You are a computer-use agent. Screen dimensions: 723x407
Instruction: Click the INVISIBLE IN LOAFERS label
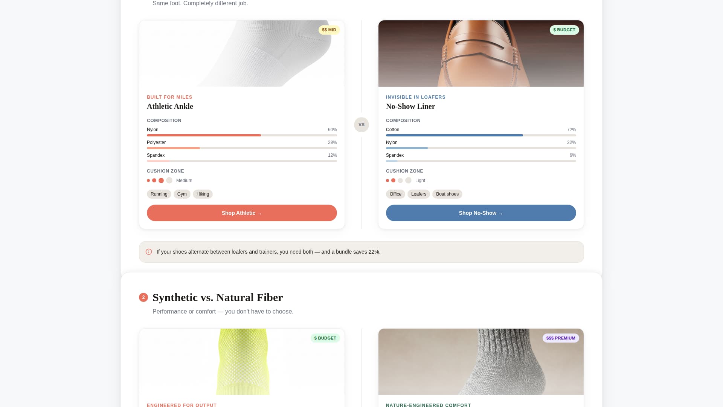point(416,97)
